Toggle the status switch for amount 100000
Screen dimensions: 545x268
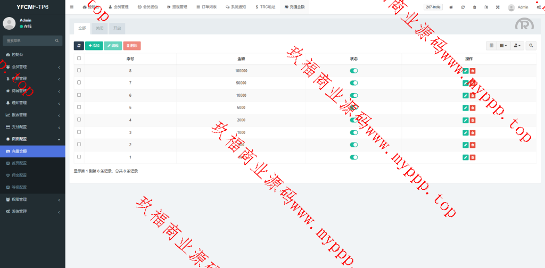pyautogui.click(x=354, y=71)
